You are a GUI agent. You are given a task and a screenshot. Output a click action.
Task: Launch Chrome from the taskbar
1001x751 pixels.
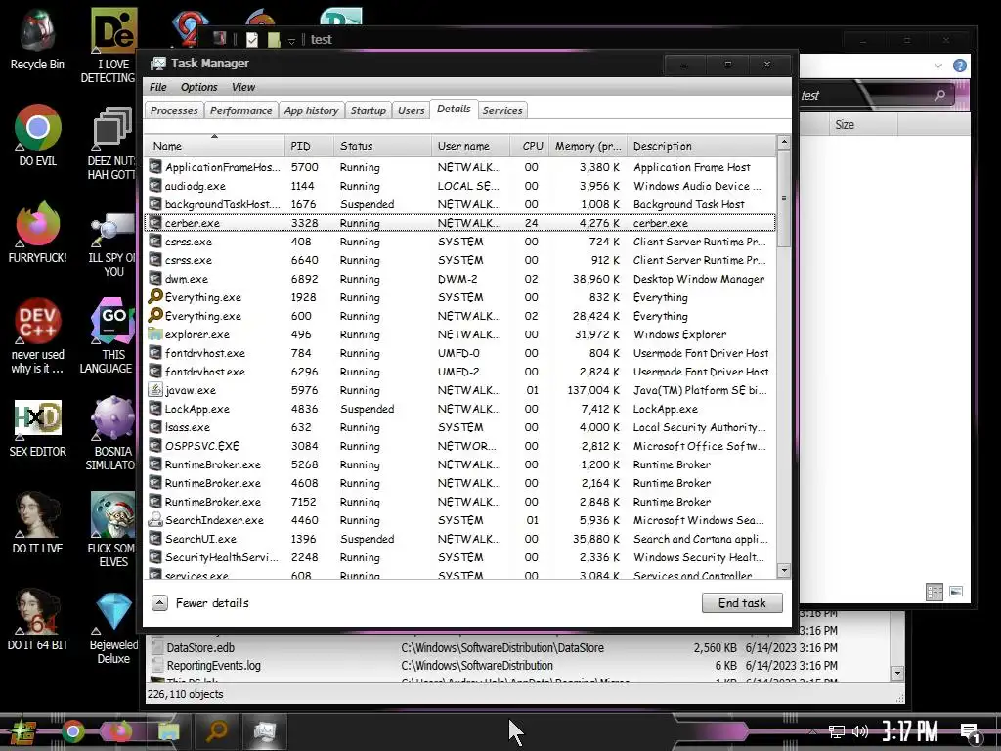tap(72, 731)
